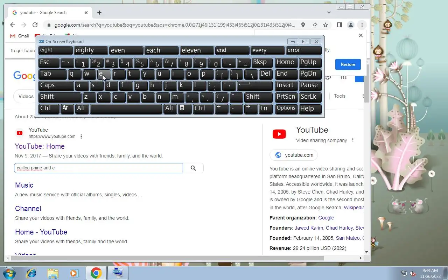Open Home - YouTube sitelink

(x=41, y=232)
